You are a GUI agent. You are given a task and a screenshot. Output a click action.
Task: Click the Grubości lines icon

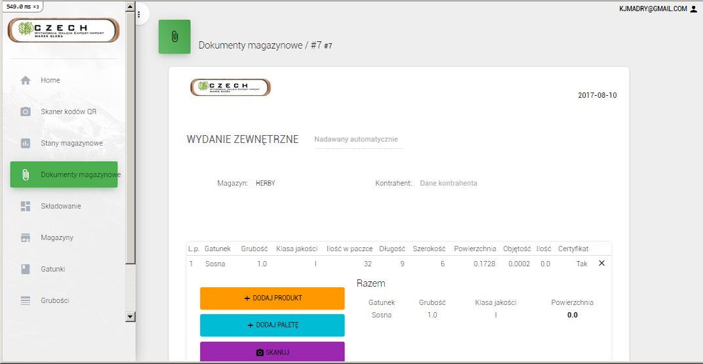26,300
